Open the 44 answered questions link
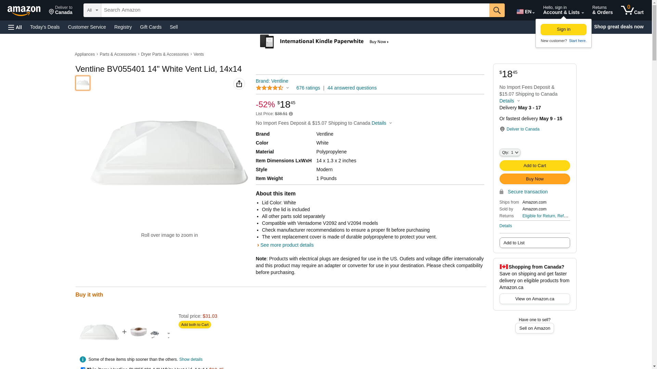The width and height of the screenshot is (657, 369). 352,88
